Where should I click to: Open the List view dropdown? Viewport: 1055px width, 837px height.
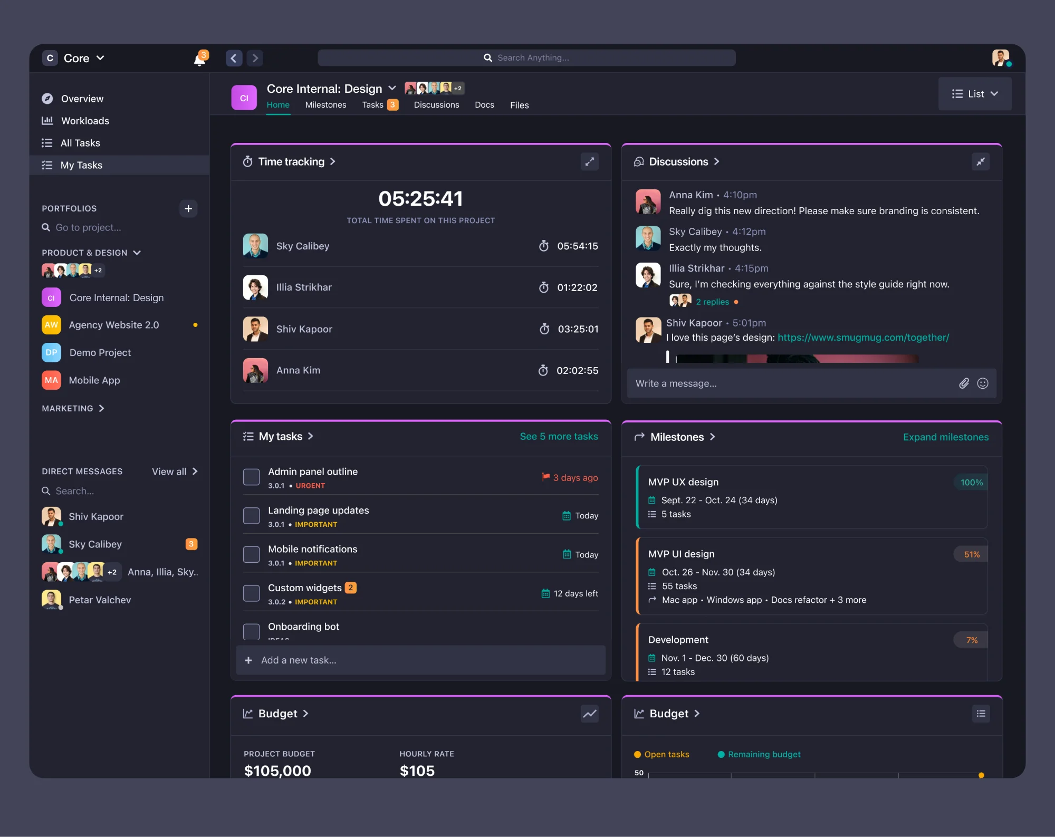(975, 94)
